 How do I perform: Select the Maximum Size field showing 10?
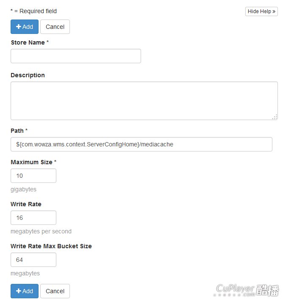click(33, 176)
